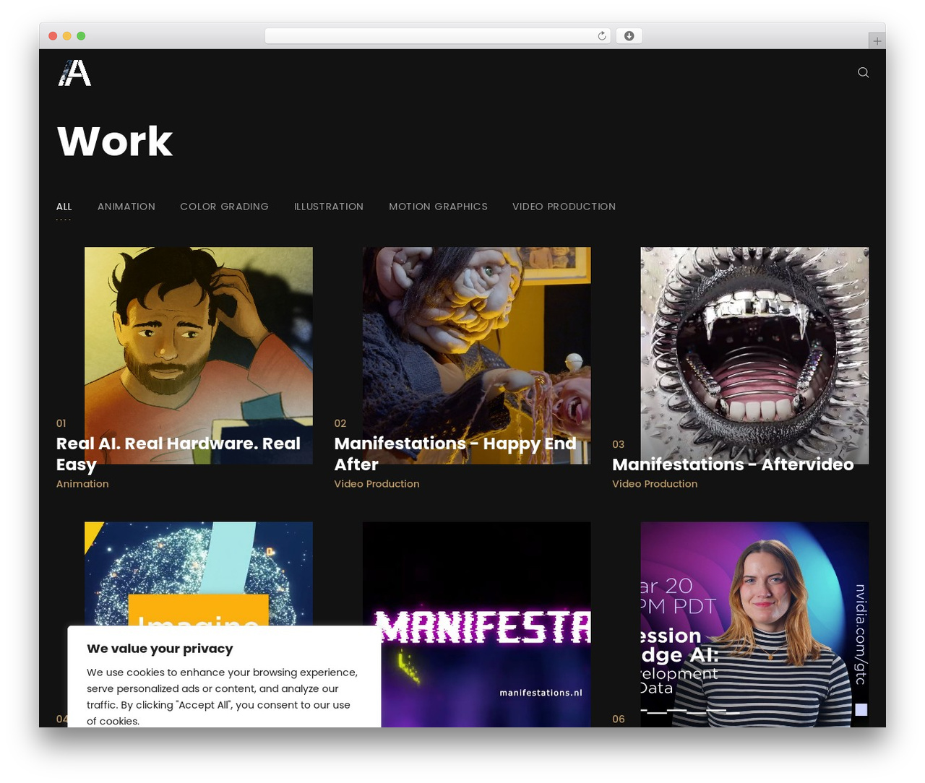This screenshot has width=925, height=783.
Task: Click the Work page heading
Action: point(115,141)
